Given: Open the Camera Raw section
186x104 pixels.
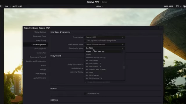Looking at the screenshot, I should pyautogui.click(x=41, y=53).
